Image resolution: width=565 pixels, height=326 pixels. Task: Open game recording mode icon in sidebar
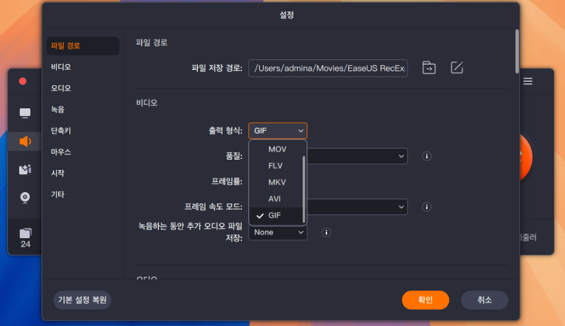(25, 169)
